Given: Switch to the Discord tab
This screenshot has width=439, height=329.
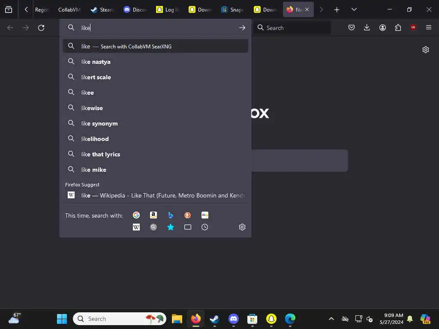Looking at the screenshot, I should pos(135,9).
